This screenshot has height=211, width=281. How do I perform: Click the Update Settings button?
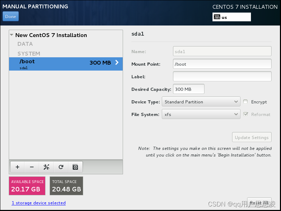click(x=252, y=137)
